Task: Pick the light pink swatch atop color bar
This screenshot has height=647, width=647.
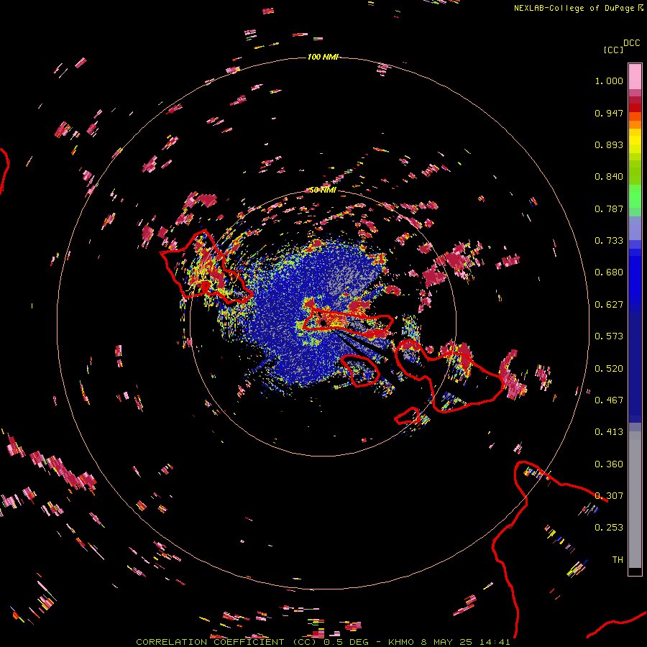Action: pyautogui.click(x=635, y=77)
